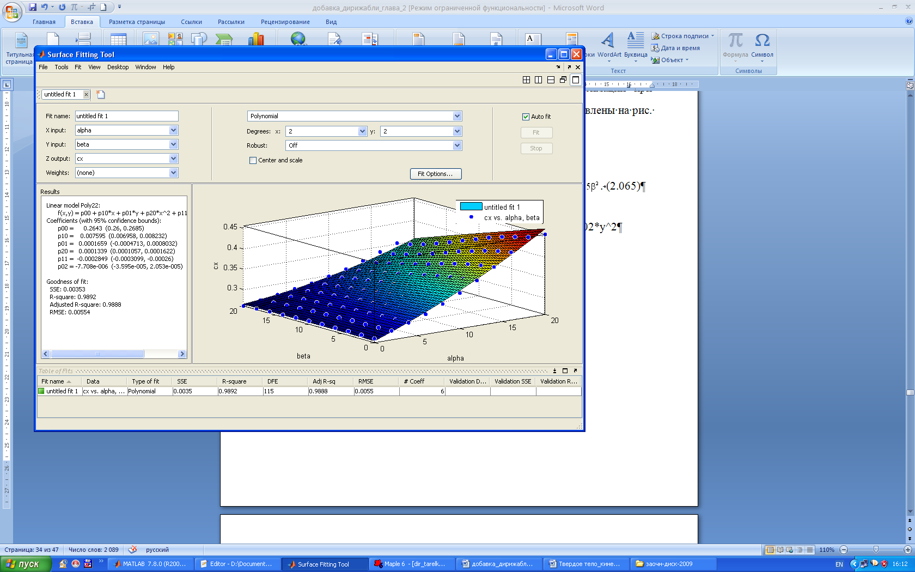Click the Fit Options... button
915x572 pixels.
tap(435, 174)
